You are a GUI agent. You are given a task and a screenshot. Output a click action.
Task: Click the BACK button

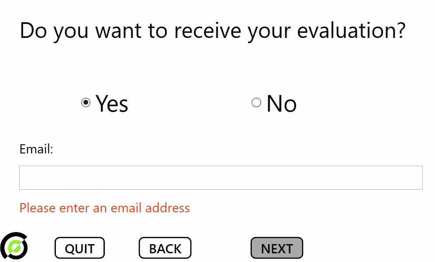click(x=165, y=248)
